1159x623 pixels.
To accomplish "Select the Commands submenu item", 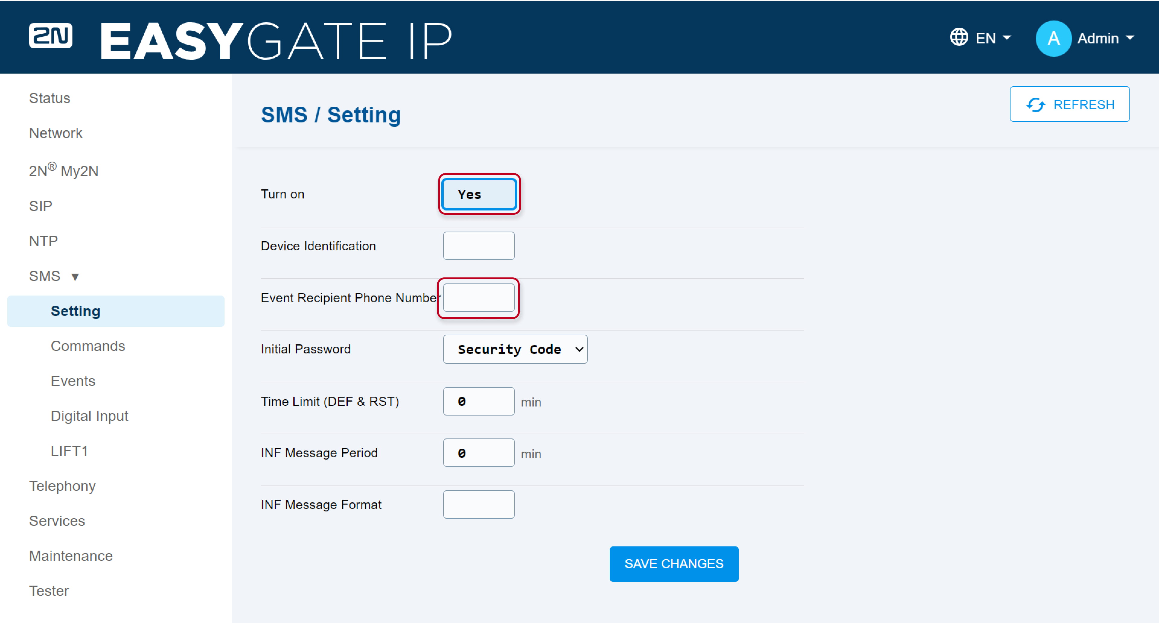I will click(88, 346).
